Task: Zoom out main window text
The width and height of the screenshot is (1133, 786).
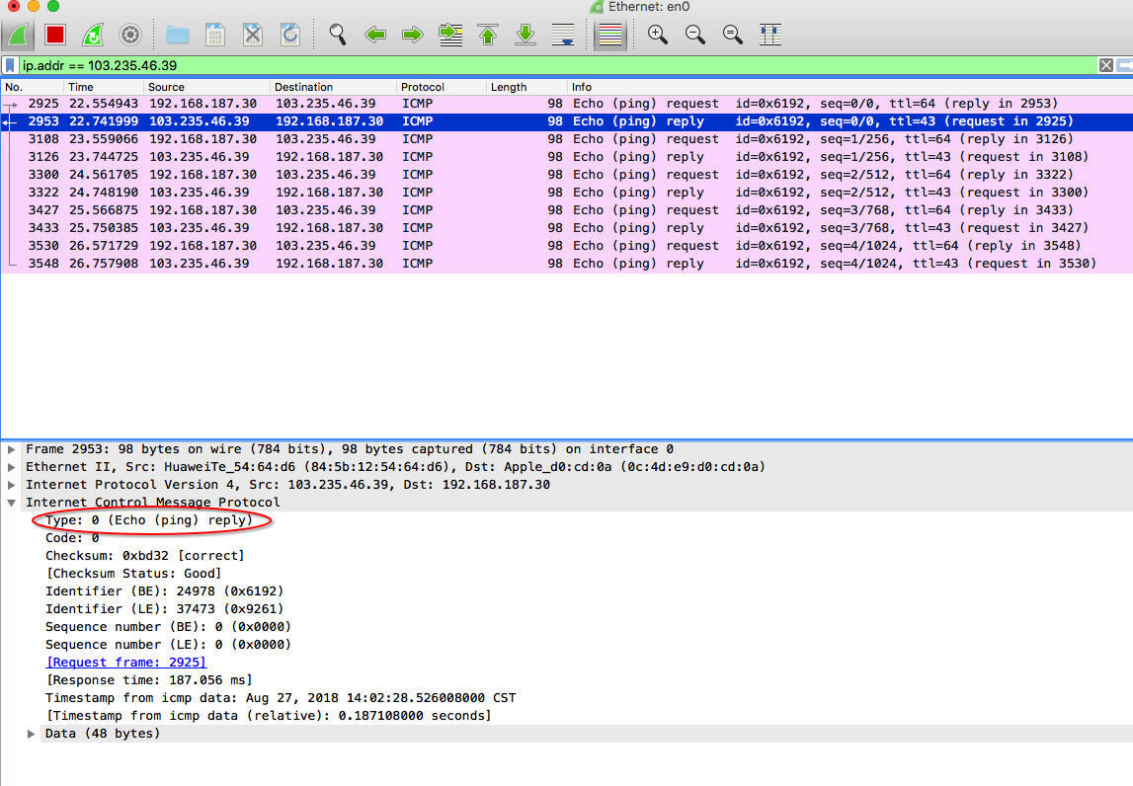Action: (695, 34)
